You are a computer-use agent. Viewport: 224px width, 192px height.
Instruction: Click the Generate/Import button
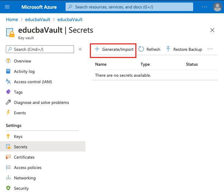[x=114, y=49]
